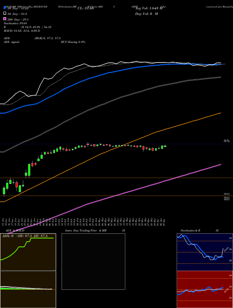The image size is (233, 308).
Task: Click the '200 Day = 29.1' legend text
Action: tap(18, 20)
